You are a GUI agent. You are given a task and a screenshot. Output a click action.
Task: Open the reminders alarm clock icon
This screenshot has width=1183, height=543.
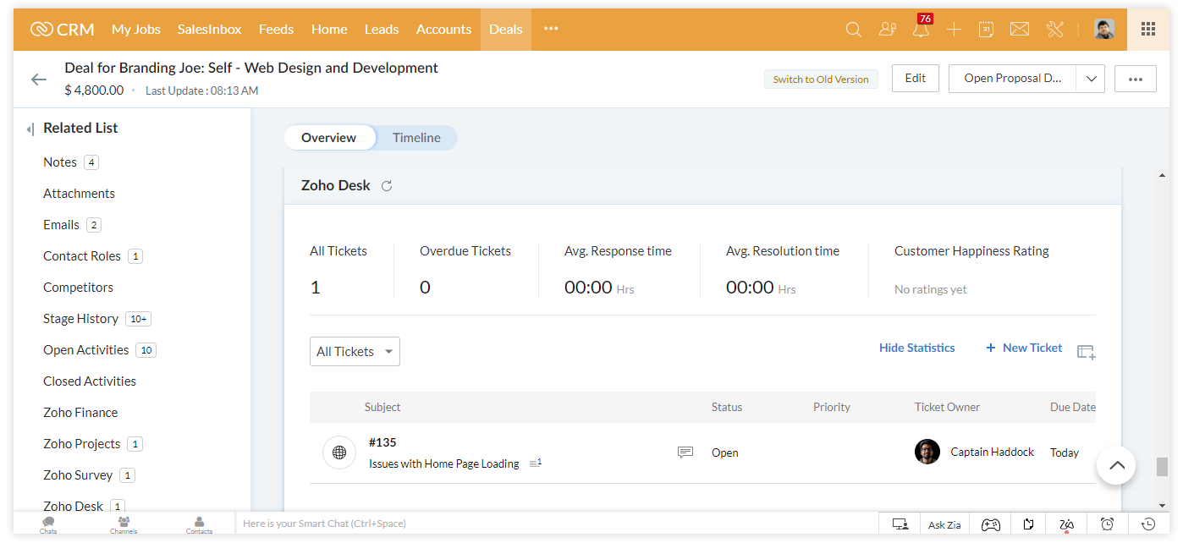[1107, 524]
